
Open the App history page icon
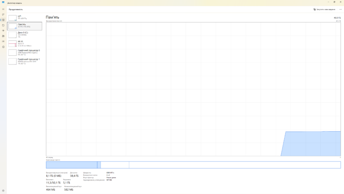click(3, 25)
